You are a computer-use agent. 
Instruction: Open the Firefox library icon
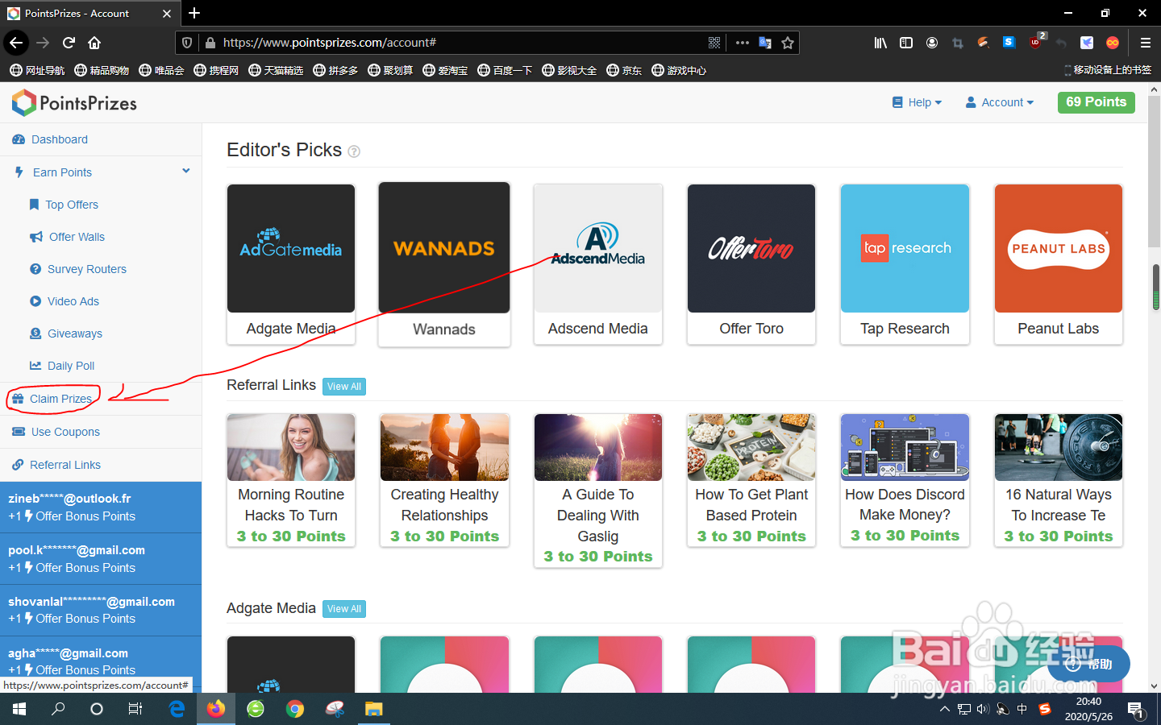pos(880,43)
